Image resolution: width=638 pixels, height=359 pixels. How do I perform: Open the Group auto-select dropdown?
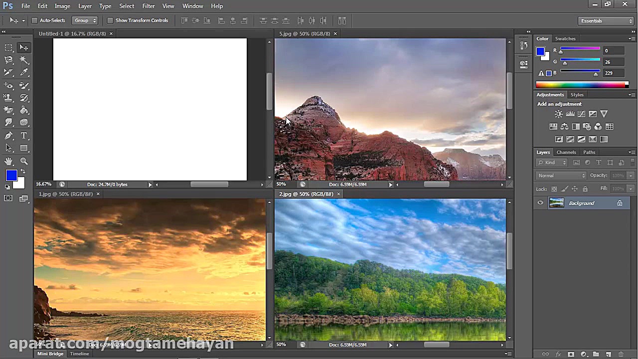(84, 20)
